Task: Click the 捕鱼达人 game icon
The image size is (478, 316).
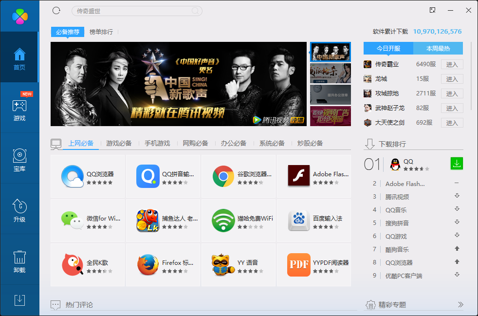Action: [148, 221]
